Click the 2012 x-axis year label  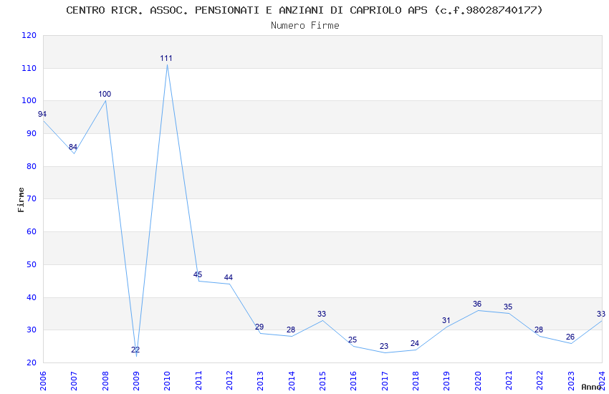point(229,380)
